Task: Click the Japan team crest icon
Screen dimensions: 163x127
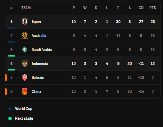Action: click(25, 22)
